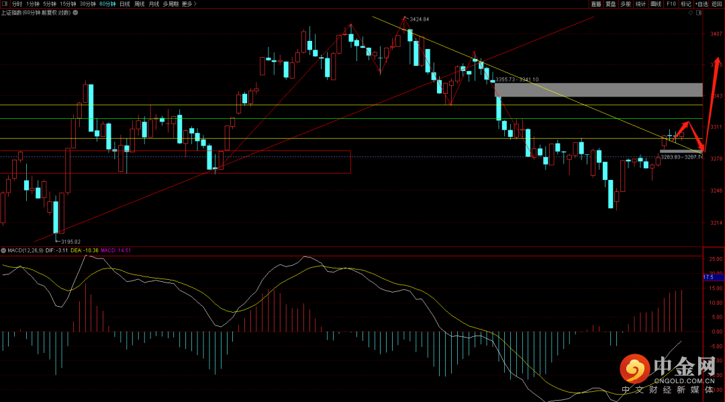The width and height of the screenshot is (725, 402).
Task: Click the 返回 back button
Action: (x=717, y=4)
